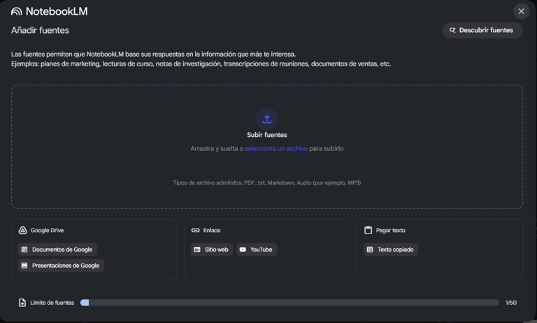Add Documentos de Google source
The height and width of the screenshot is (323, 537).
(x=57, y=250)
